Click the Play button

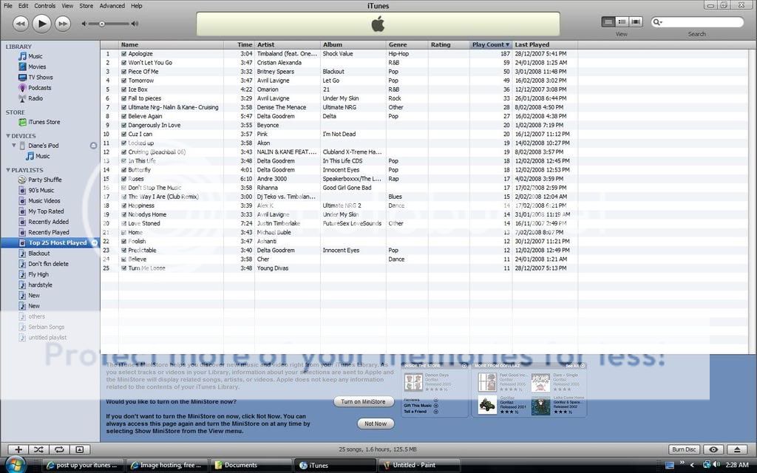coord(41,23)
